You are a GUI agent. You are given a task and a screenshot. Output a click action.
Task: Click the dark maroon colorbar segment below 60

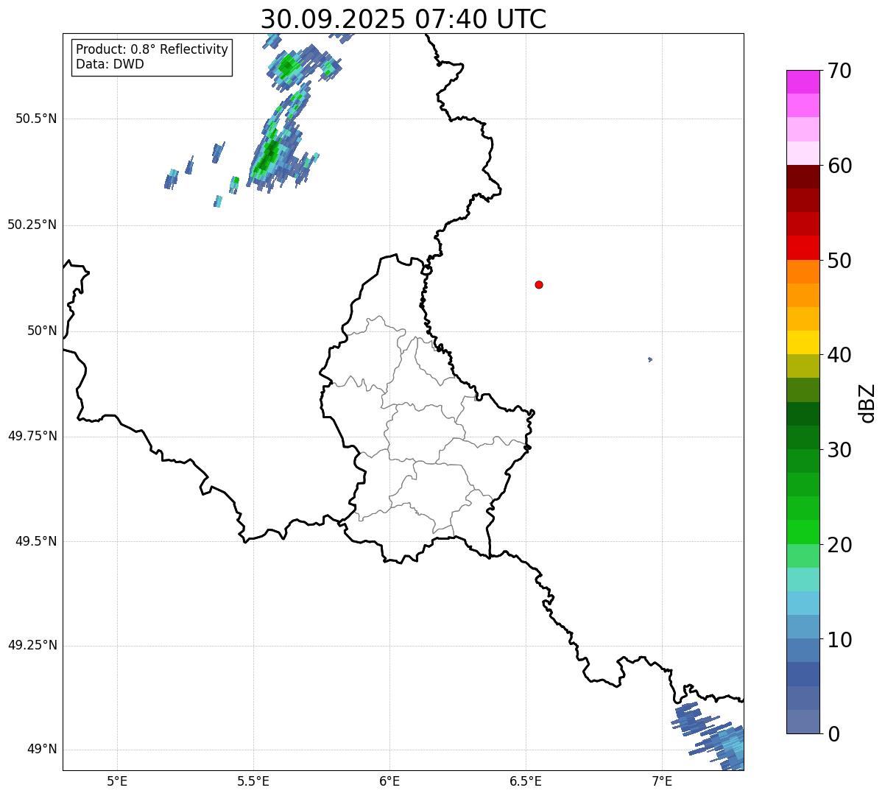(803, 177)
